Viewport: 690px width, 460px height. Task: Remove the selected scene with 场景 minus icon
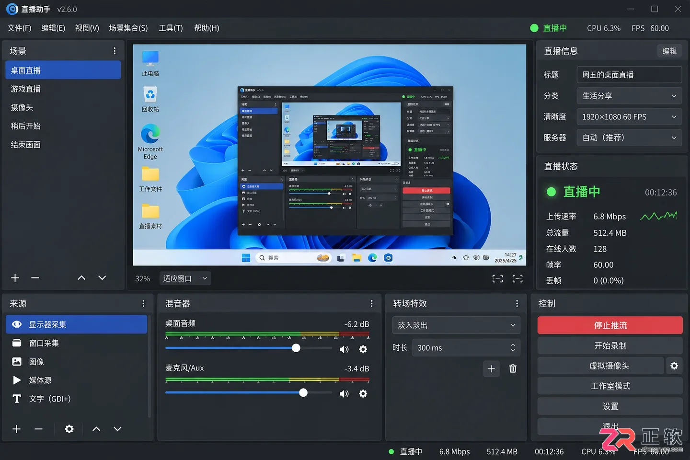[x=35, y=278]
